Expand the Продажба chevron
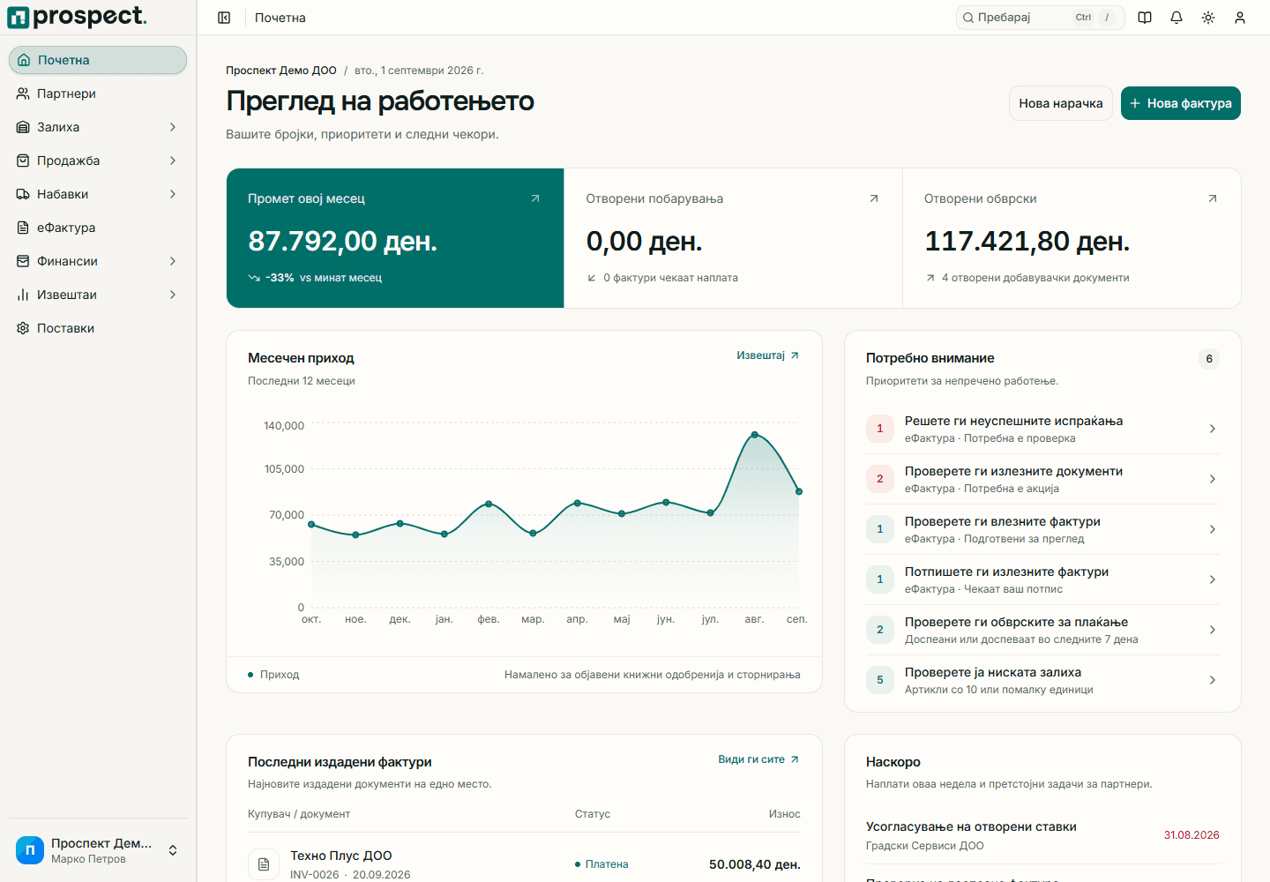Viewport: 1270px width, 882px height. coord(173,161)
